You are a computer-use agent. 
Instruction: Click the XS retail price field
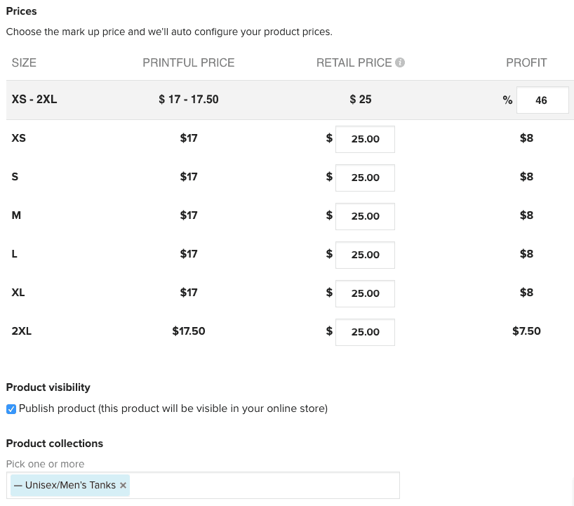click(x=365, y=139)
